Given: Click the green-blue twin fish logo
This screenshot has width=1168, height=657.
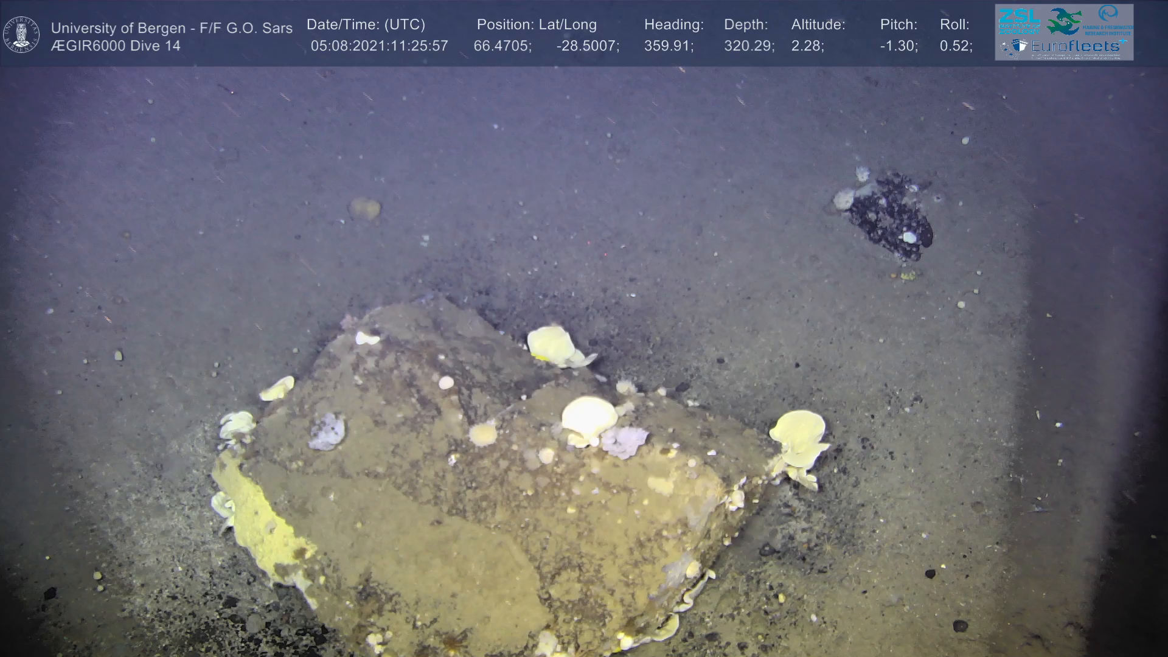Looking at the screenshot, I should pos(1064,21).
